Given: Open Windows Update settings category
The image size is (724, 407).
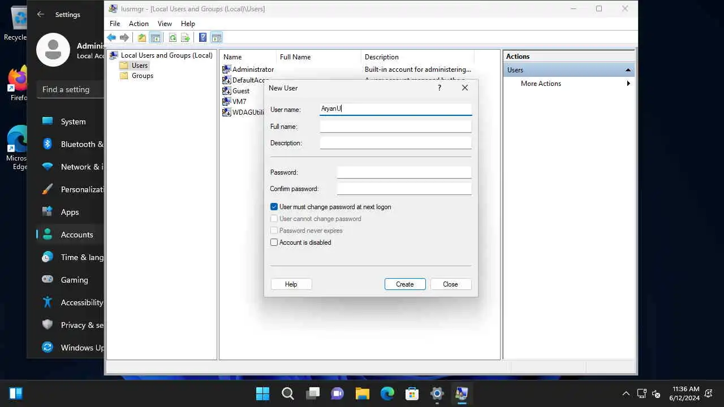Looking at the screenshot, I should (71, 348).
